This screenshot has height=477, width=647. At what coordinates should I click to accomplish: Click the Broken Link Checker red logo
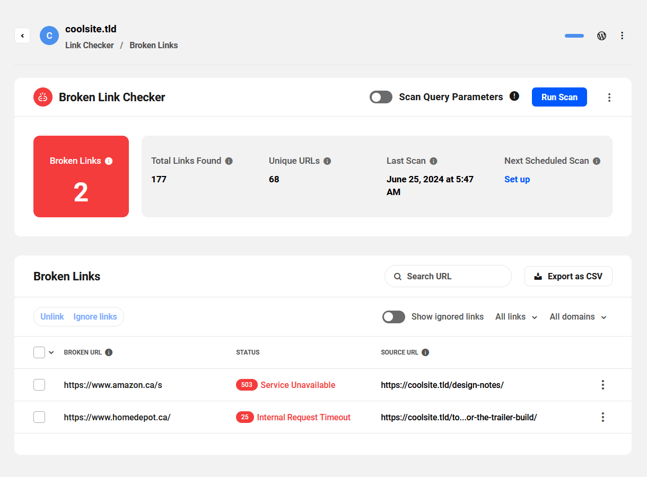[43, 97]
